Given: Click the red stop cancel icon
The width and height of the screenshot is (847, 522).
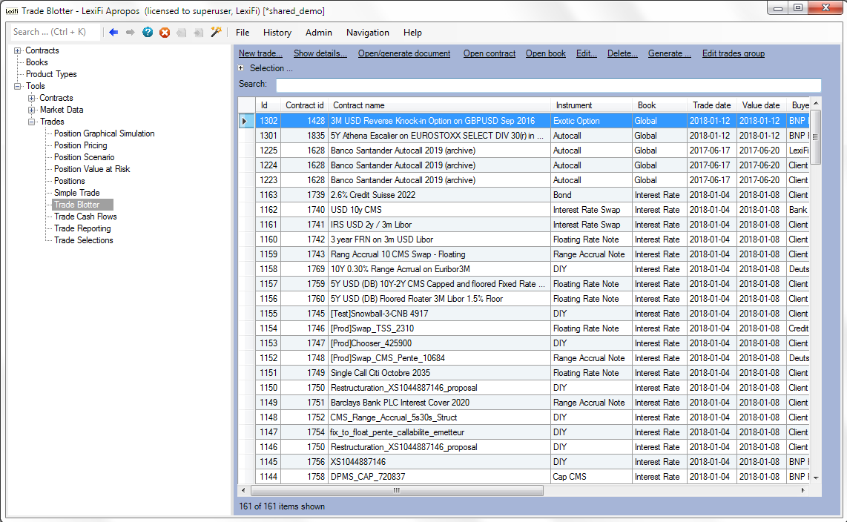Looking at the screenshot, I should [165, 33].
